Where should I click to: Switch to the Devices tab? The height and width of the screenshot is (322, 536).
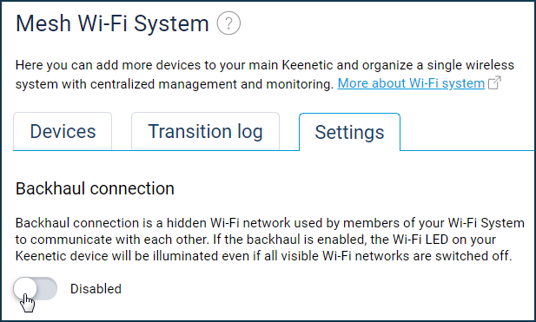[x=63, y=131]
